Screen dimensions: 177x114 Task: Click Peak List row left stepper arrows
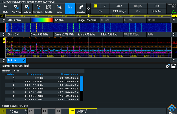4,60
